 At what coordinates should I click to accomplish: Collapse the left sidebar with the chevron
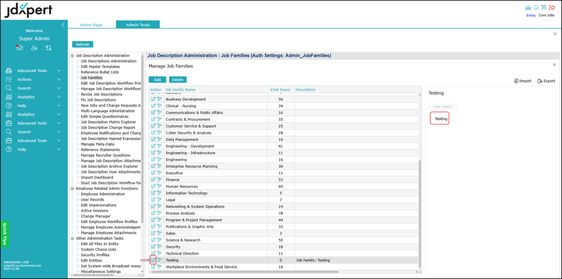coord(63,25)
